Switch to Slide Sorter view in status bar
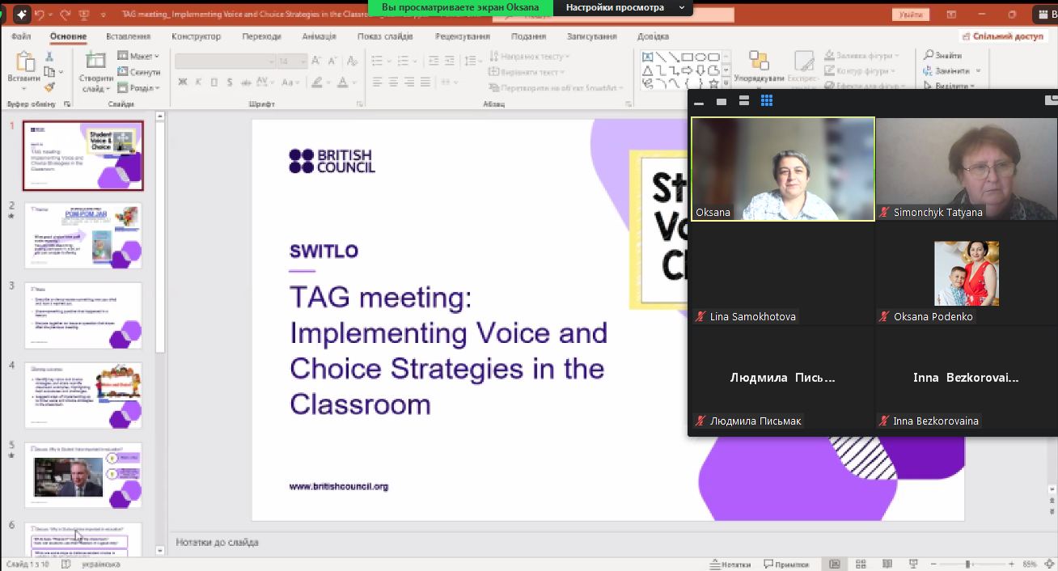Image resolution: width=1058 pixels, height=571 pixels. coord(861,564)
